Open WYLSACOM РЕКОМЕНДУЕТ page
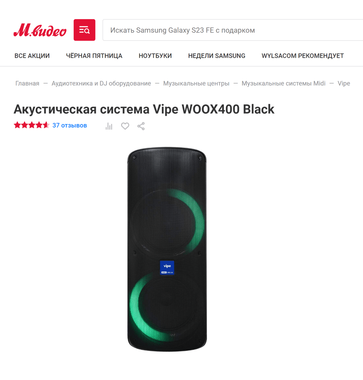 pyautogui.click(x=303, y=56)
